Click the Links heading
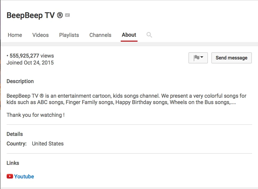 13,163
